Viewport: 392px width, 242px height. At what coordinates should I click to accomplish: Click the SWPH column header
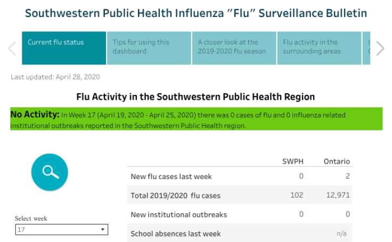[292, 162]
